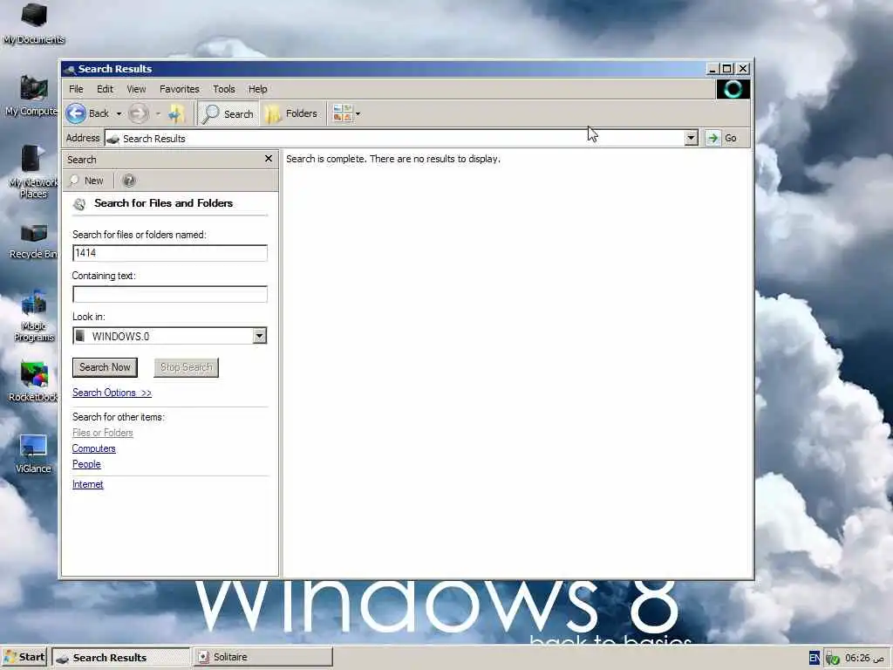
Task: Open search help question icon
Action: click(129, 181)
